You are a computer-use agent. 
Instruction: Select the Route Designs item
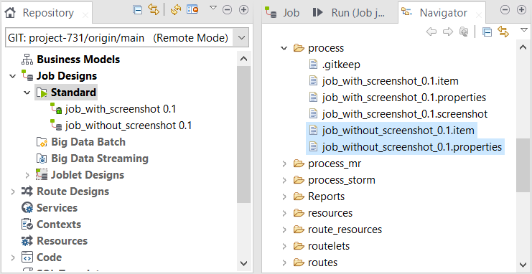tap(73, 192)
